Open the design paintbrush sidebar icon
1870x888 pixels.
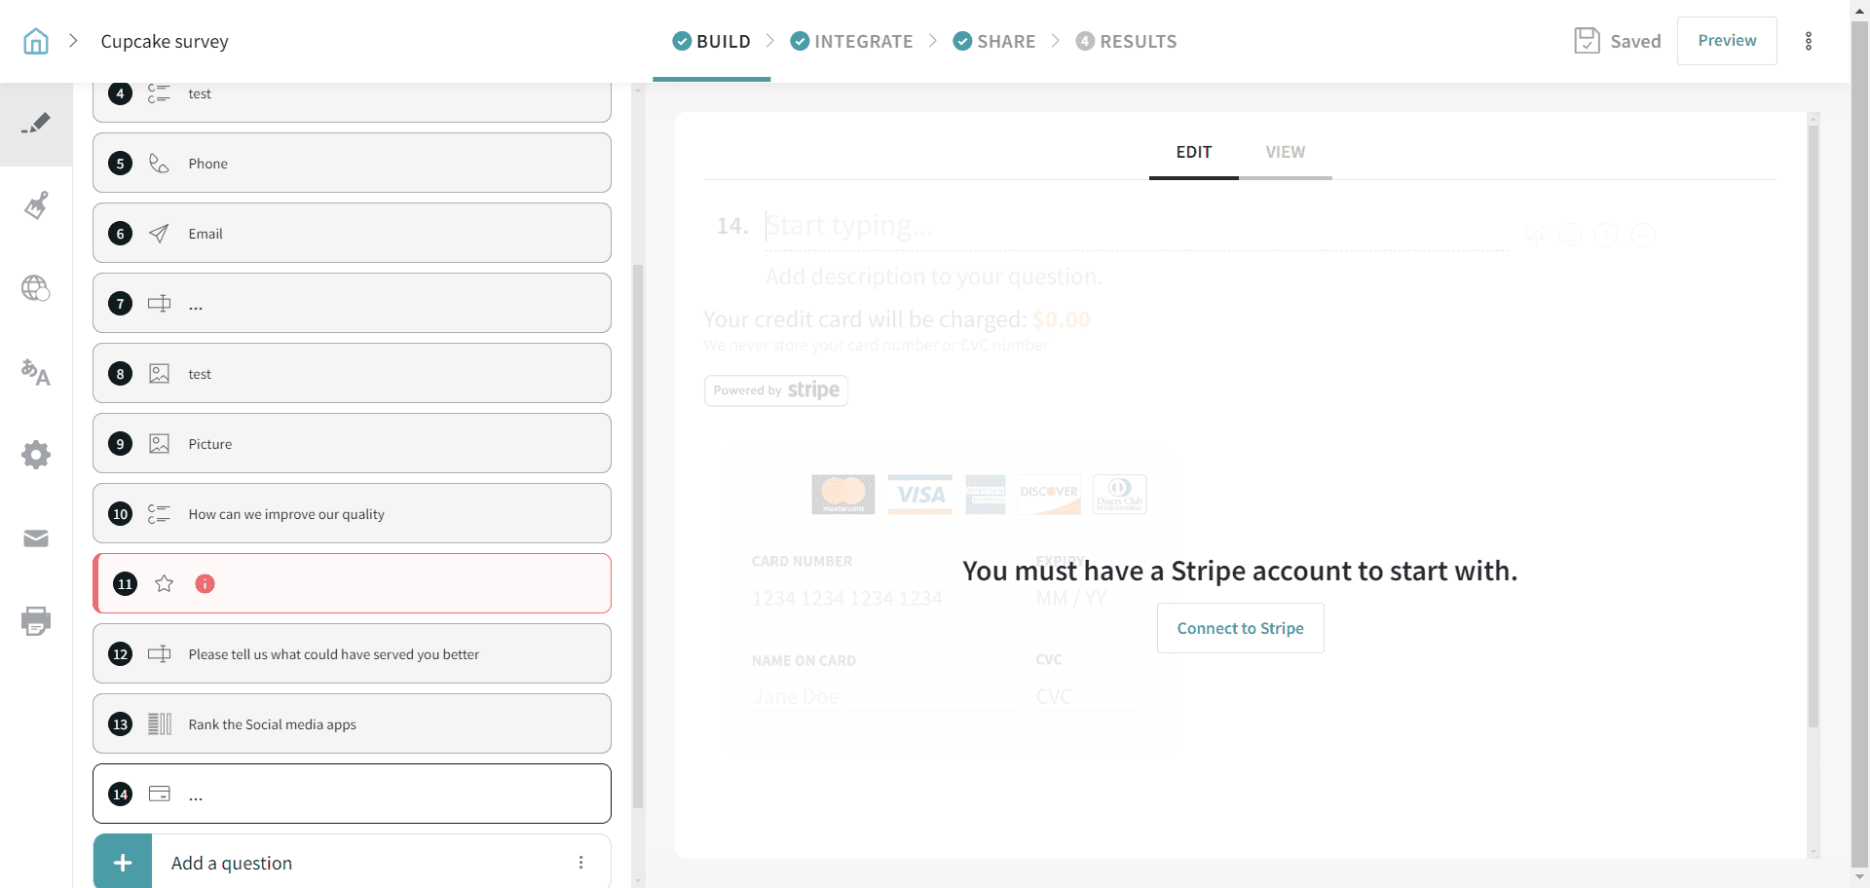(x=36, y=205)
